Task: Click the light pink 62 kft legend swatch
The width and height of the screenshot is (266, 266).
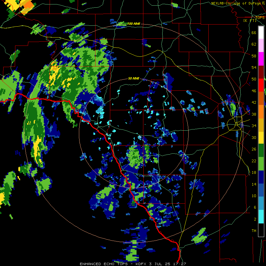Action: coord(261,45)
